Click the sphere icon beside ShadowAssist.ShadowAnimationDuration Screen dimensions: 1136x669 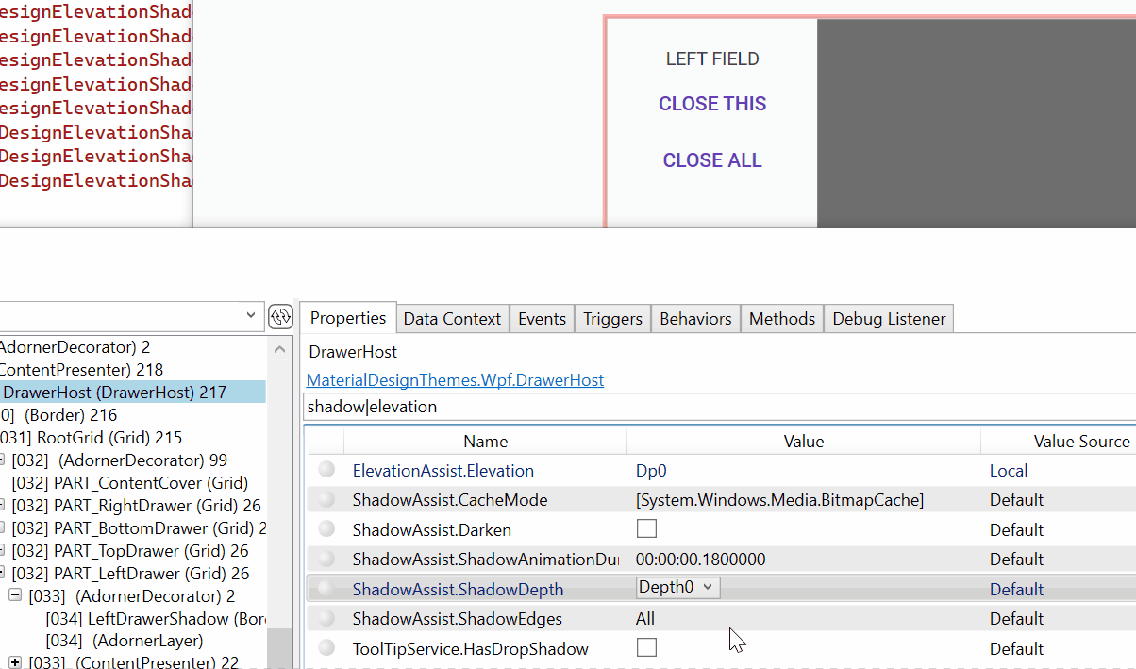(326, 559)
